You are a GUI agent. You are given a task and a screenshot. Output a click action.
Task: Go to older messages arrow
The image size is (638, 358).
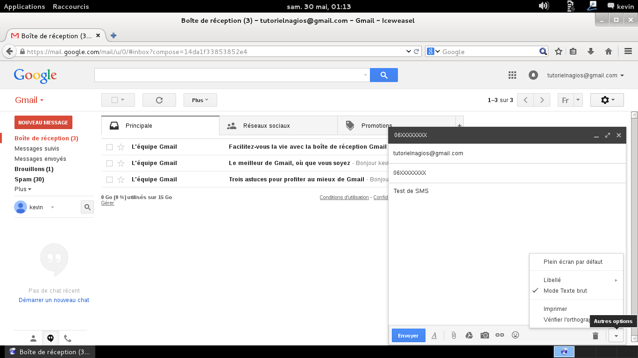pos(542,100)
